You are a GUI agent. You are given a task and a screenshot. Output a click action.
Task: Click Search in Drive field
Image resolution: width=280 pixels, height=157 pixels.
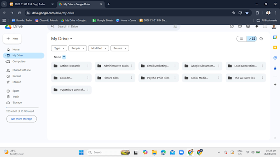[x=114, y=26]
